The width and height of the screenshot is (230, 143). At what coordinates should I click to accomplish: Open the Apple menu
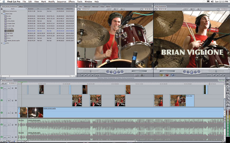pyautogui.click(x=4, y=2)
